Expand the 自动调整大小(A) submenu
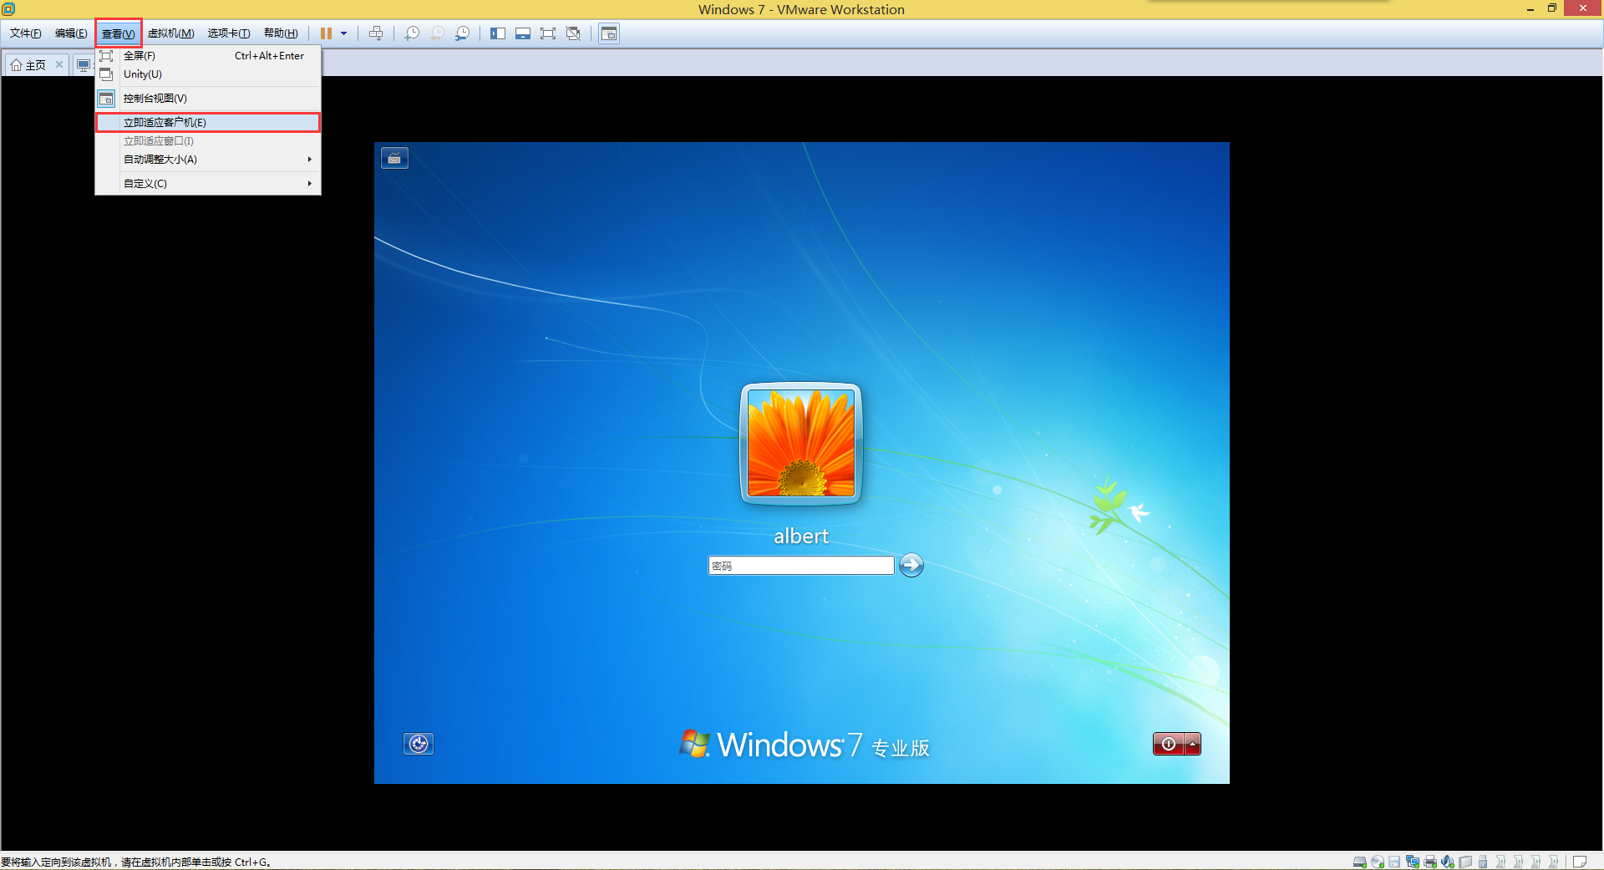 click(208, 160)
